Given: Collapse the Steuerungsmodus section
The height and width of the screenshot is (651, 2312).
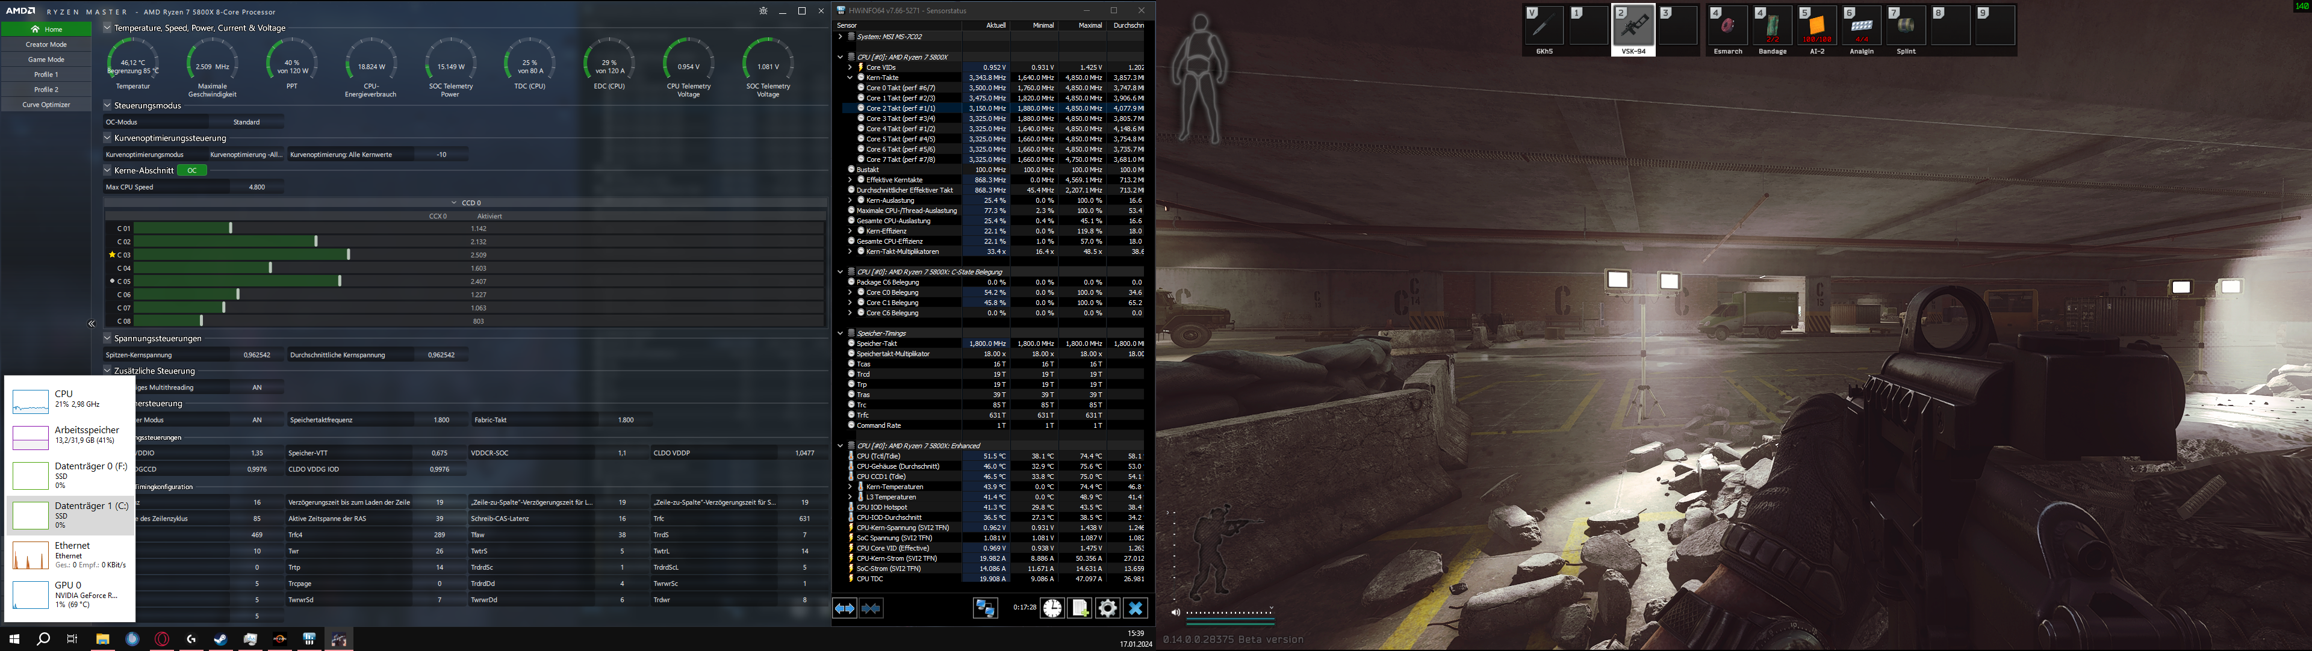Looking at the screenshot, I should click(108, 106).
